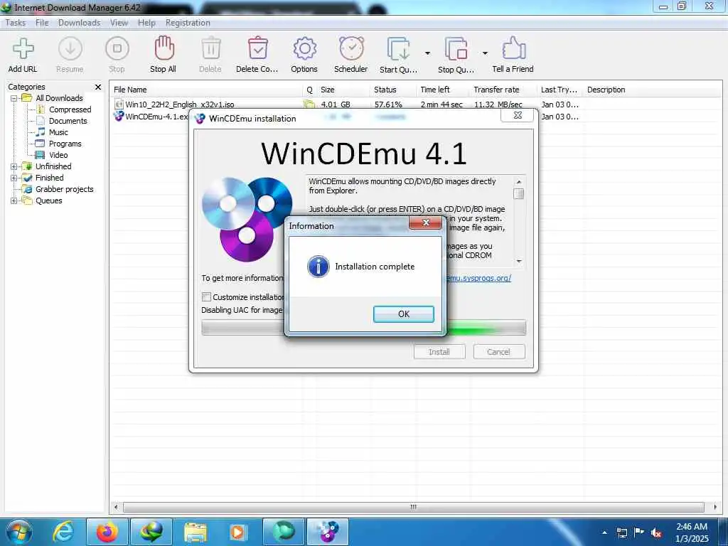The image size is (728, 546).
Task: Click the Stop download icon
Action: tap(117, 49)
